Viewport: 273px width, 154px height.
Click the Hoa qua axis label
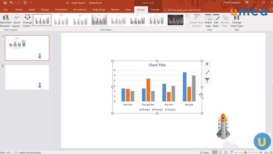[x=128, y=104]
